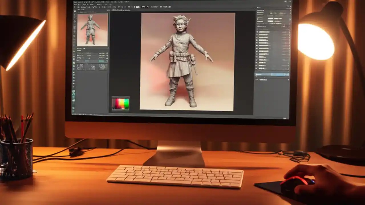Image resolution: width=365 pixels, height=205 pixels.
Task: Select the brush tool in the vertical toolbar
Action: (75, 27)
